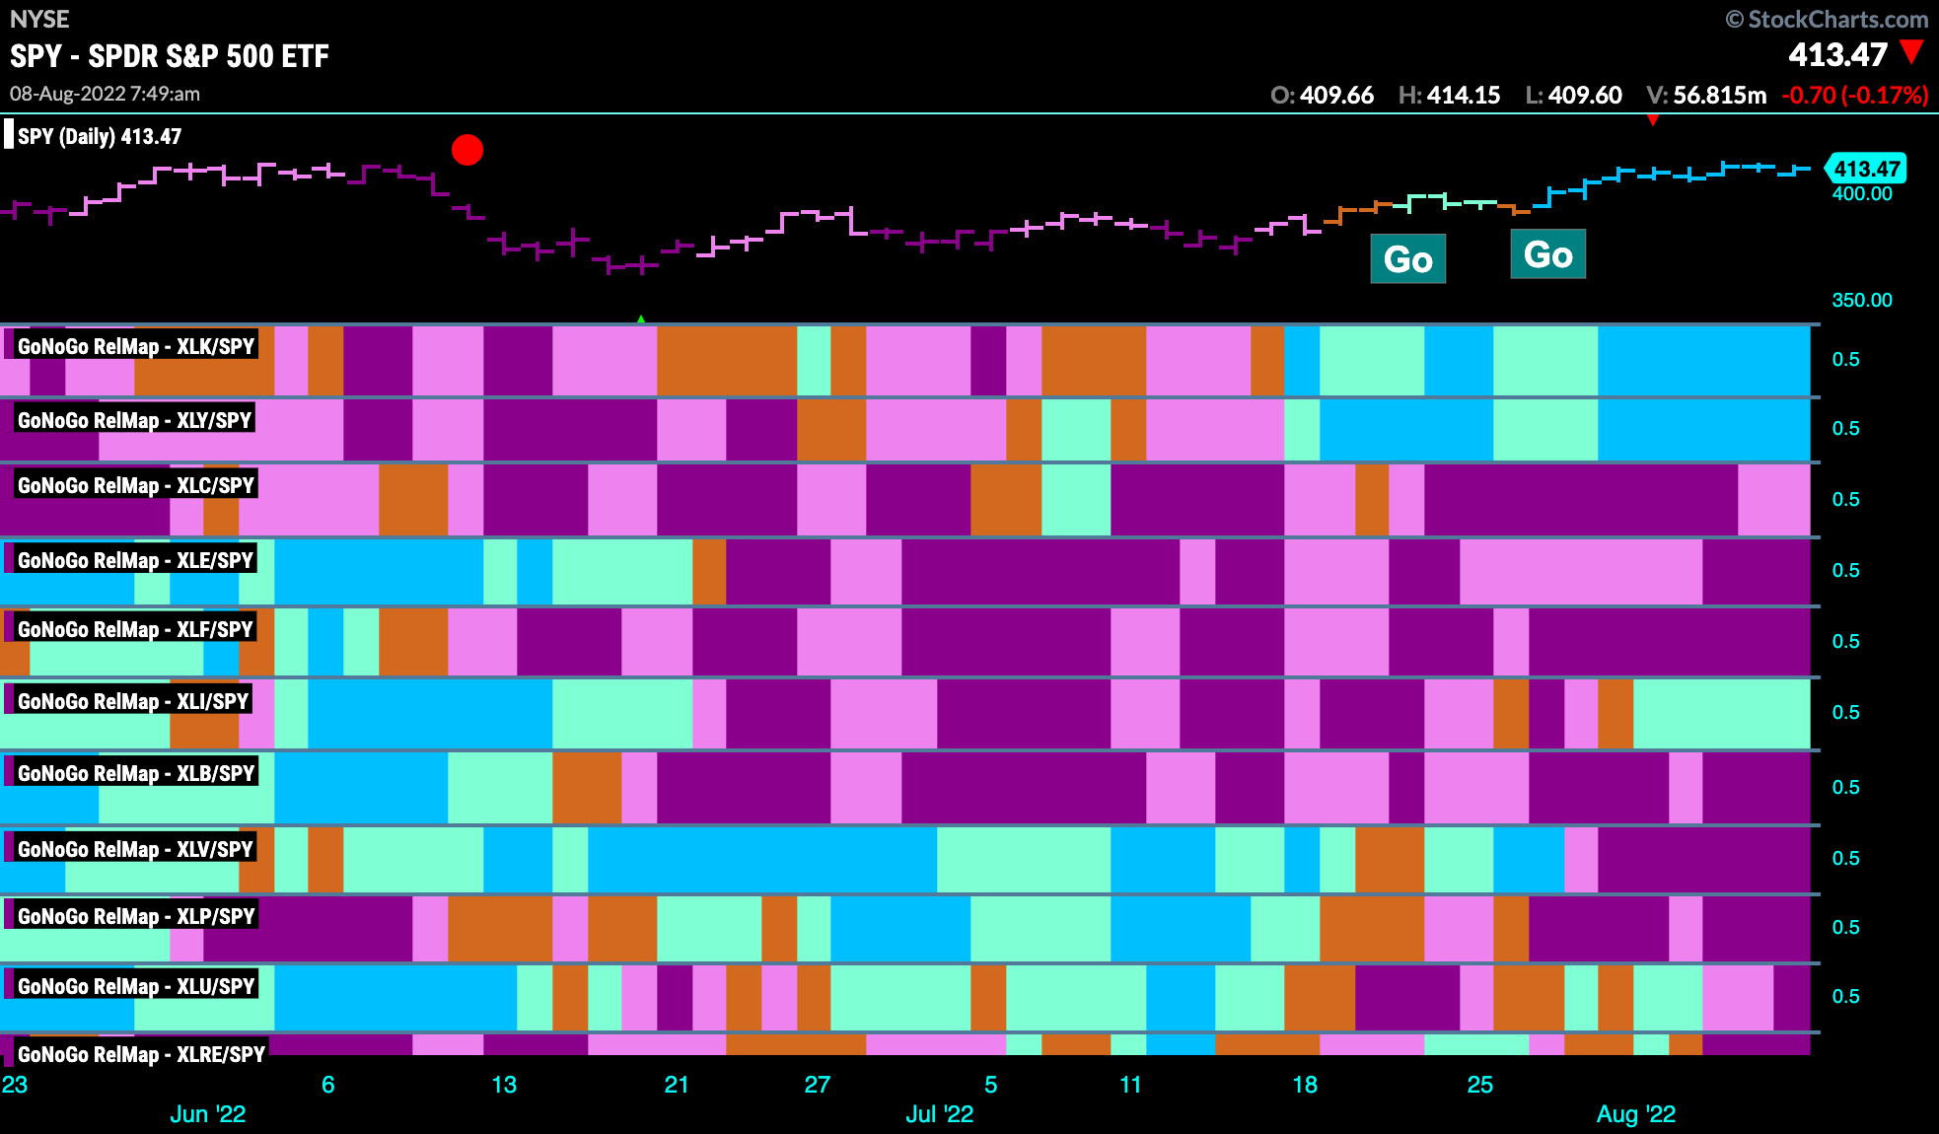Screen dimensions: 1939x1134
Task: Click the Aug '22 month label
Action: pyautogui.click(x=1636, y=1114)
